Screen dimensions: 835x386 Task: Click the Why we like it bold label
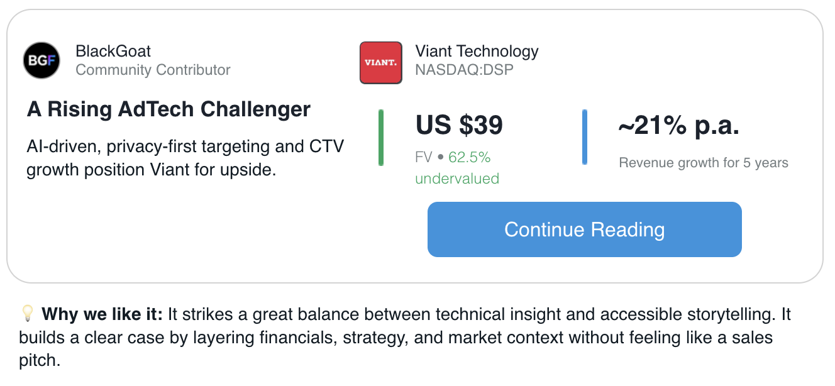click(102, 314)
